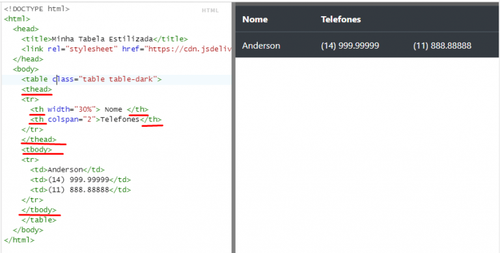Click the closing table tag
This screenshot has width=500, height=253.
39,220
